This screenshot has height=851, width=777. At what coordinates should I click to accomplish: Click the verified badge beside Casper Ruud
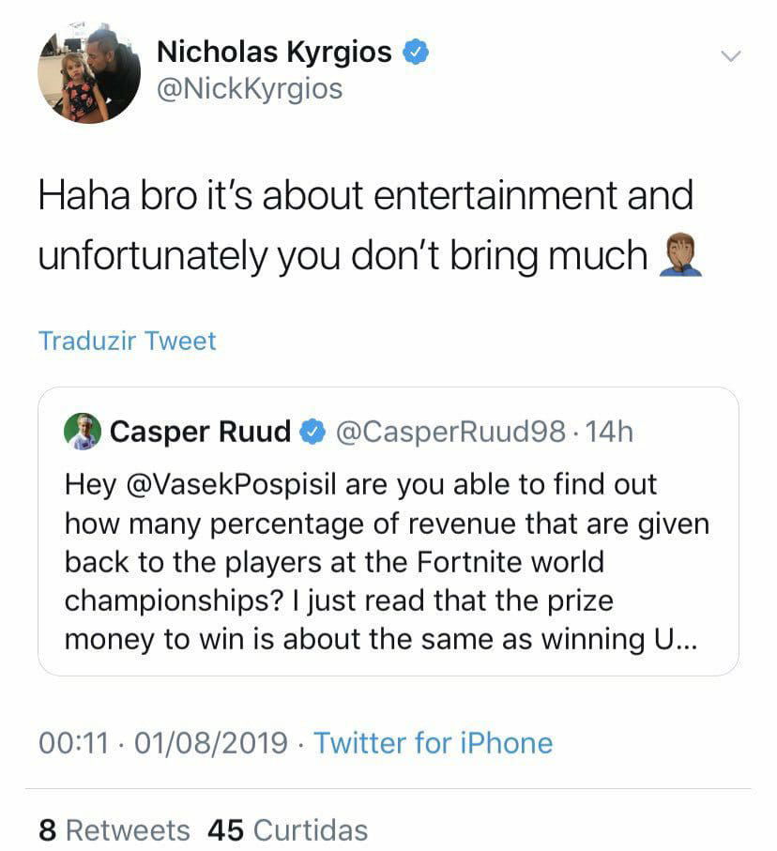coord(312,433)
